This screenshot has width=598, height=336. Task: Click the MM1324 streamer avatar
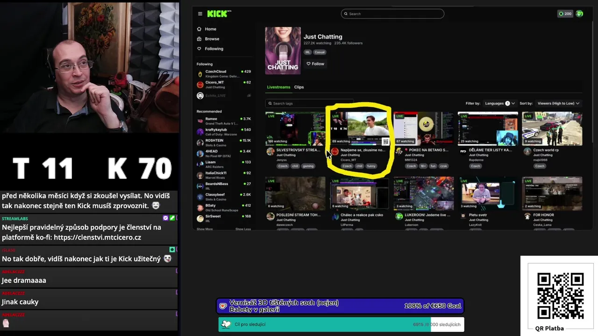tap(399, 152)
